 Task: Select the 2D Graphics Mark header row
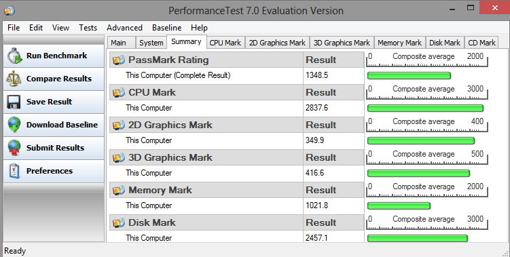point(236,125)
